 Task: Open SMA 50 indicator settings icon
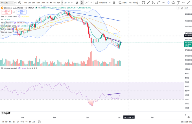click(x=13, y=29)
